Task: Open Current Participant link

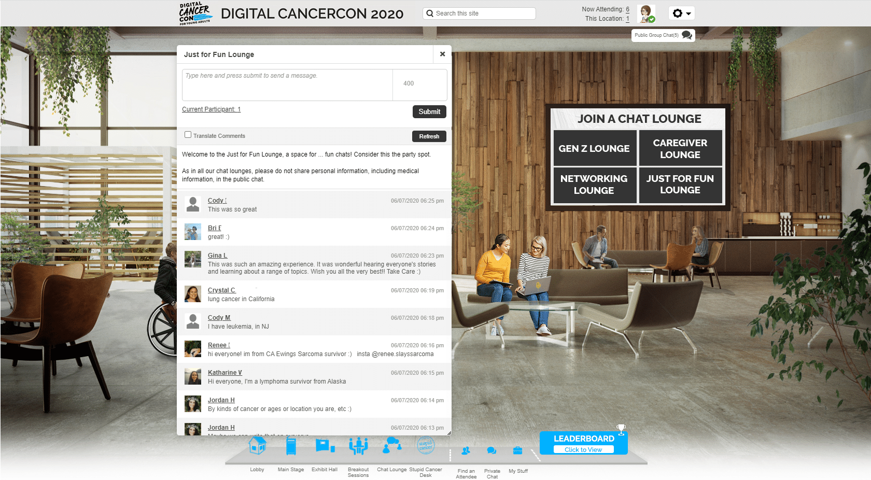Action: point(212,109)
